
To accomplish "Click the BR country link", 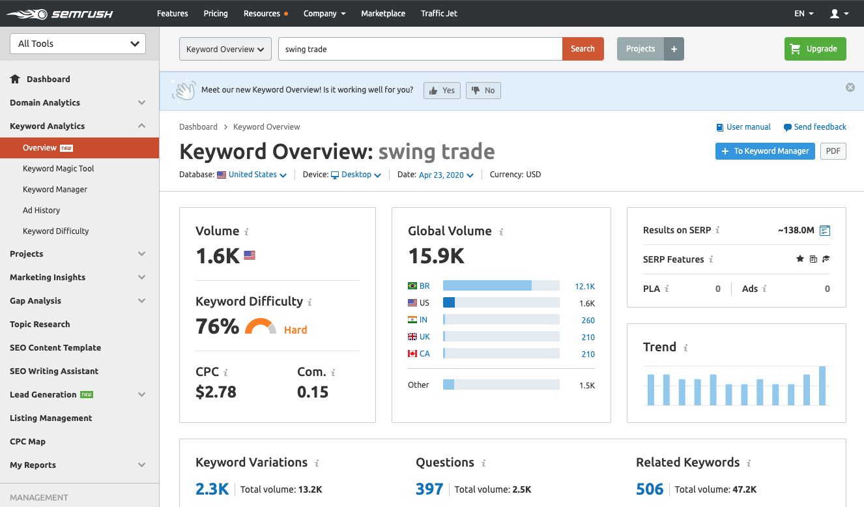I will [425, 286].
